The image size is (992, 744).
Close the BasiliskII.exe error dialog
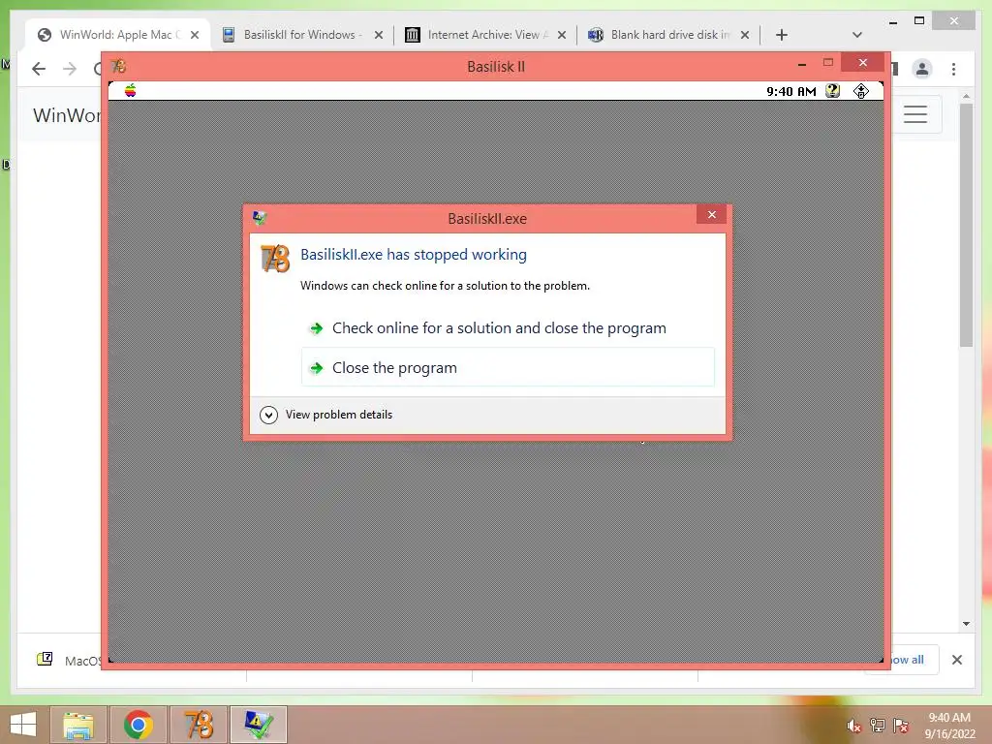click(712, 214)
